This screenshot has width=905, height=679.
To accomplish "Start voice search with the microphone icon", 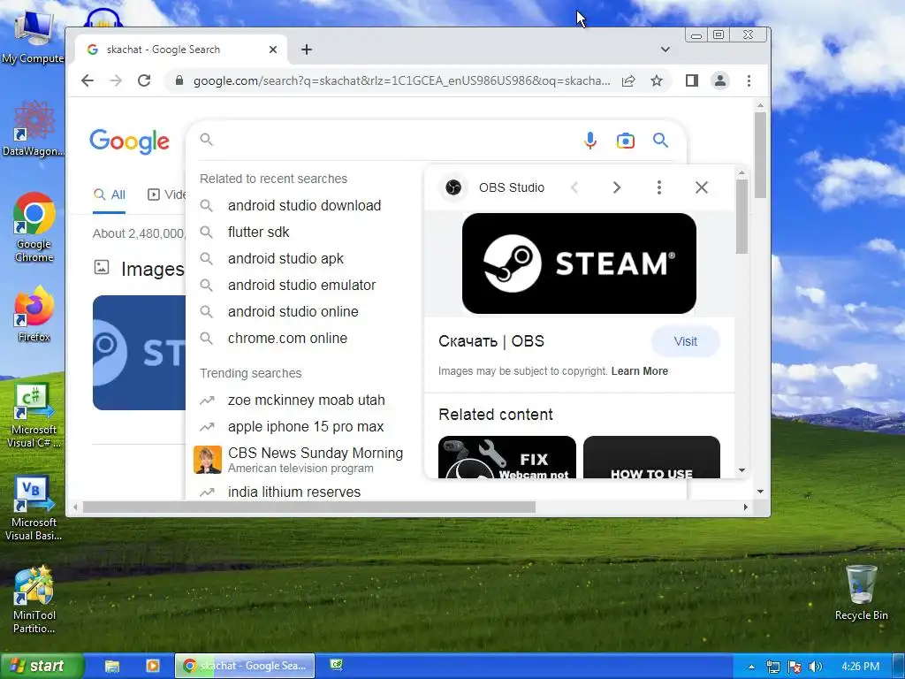I will pos(589,141).
